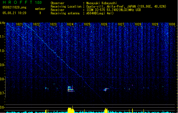
Task: Click the 0.7 kHz frequency label
Action: pos(3,93)
